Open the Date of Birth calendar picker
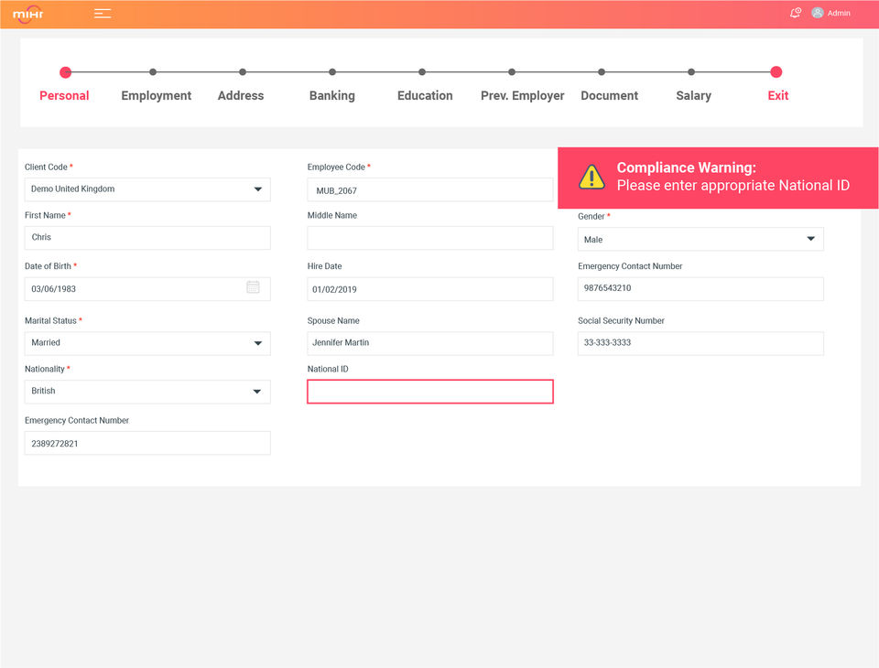This screenshot has height=668, width=879. coord(253,287)
